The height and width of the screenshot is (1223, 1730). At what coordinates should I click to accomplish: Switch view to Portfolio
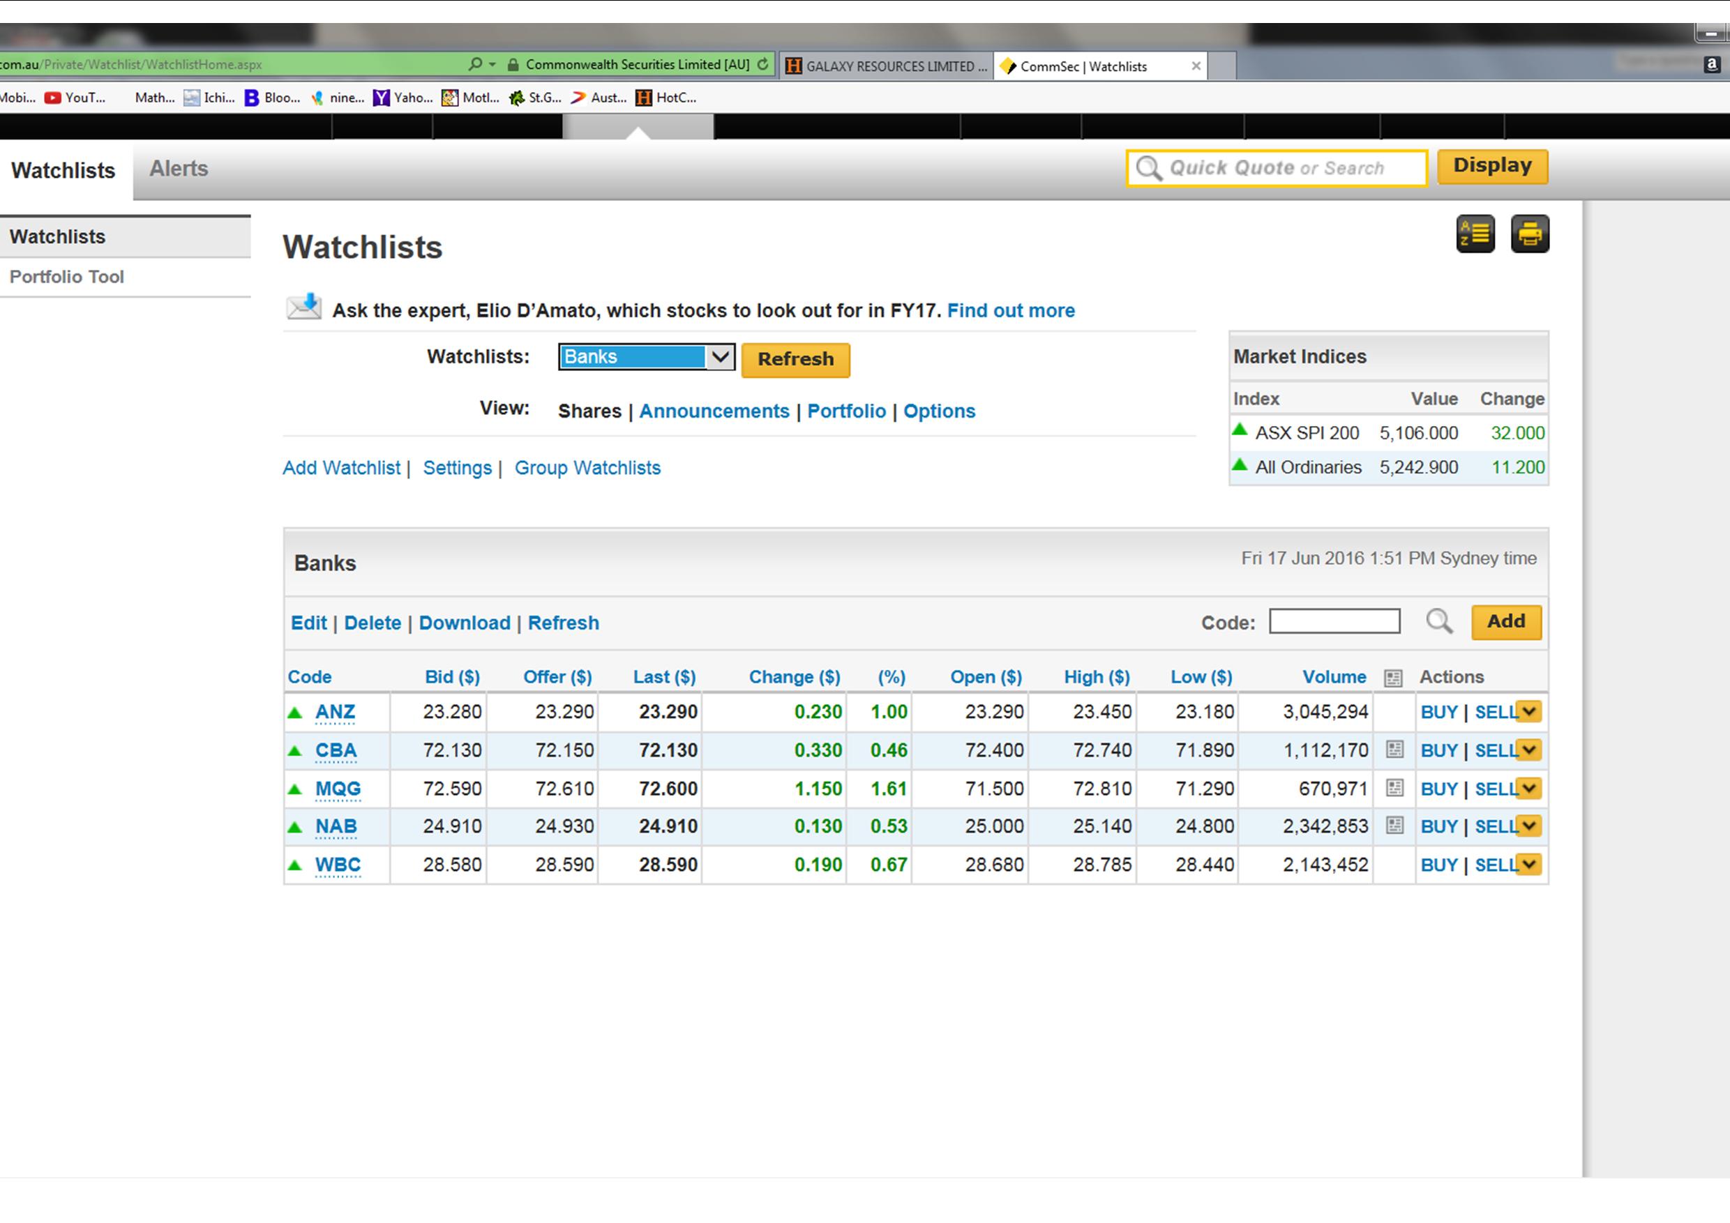tap(846, 411)
